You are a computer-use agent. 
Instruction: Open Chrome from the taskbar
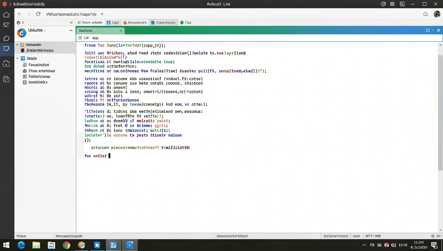point(66,245)
